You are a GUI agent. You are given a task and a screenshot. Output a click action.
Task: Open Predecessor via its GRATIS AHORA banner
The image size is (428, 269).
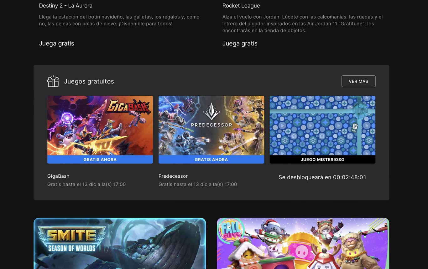tap(211, 160)
